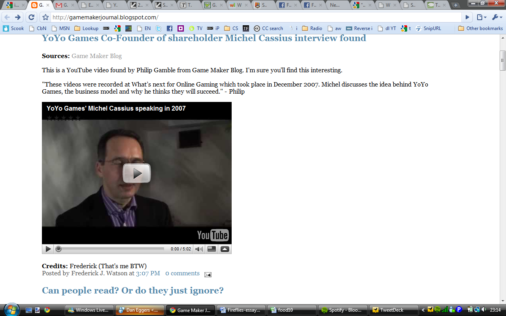Open the 'Can people read?' post title

click(x=133, y=291)
